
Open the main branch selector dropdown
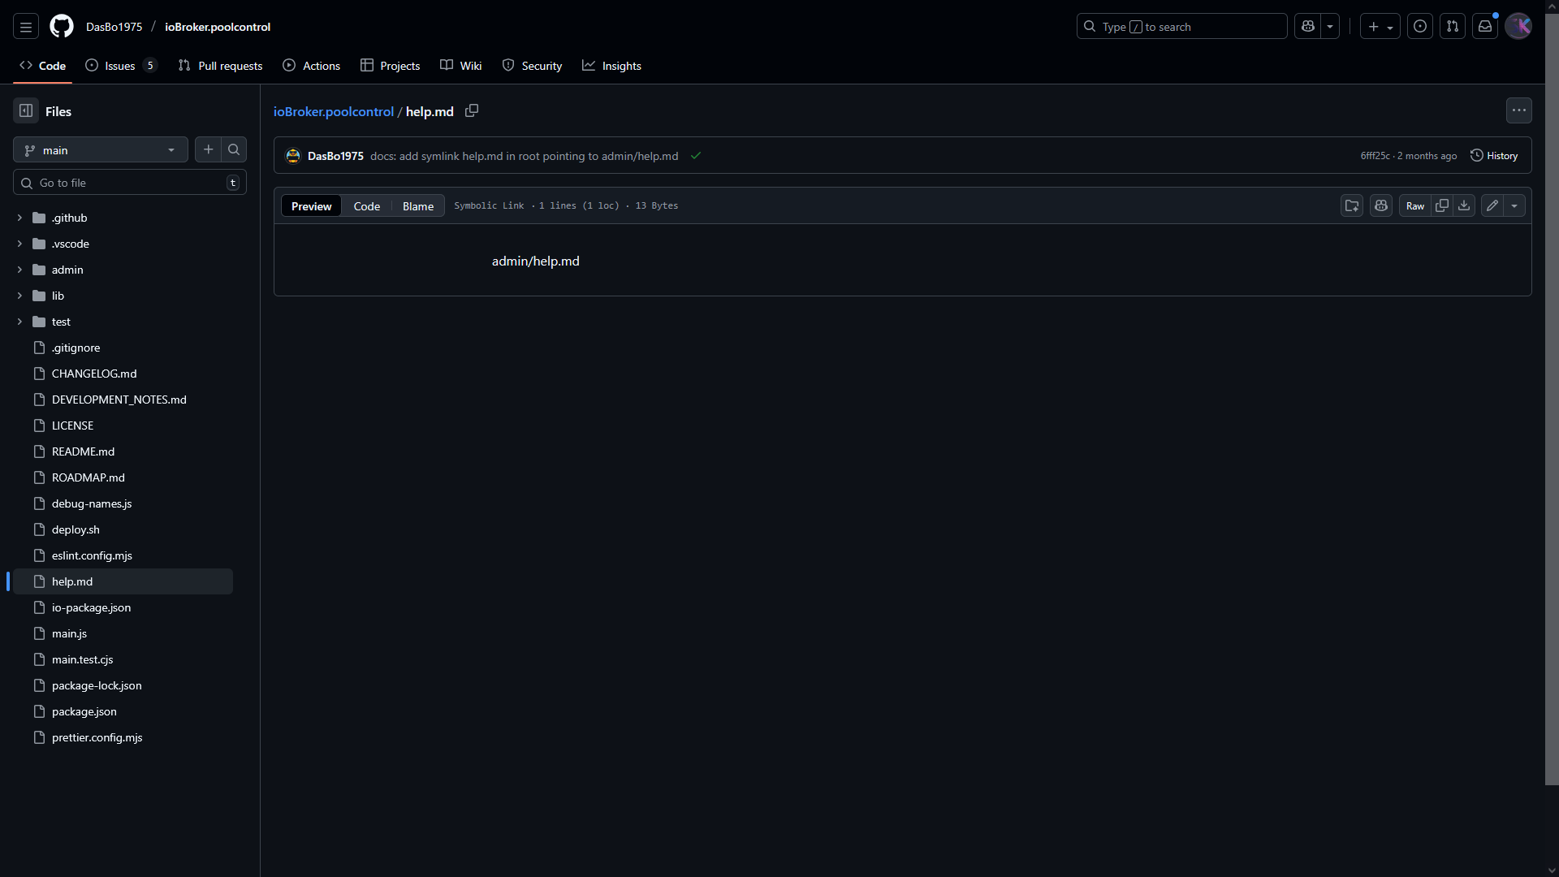pyautogui.click(x=100, y=149)
